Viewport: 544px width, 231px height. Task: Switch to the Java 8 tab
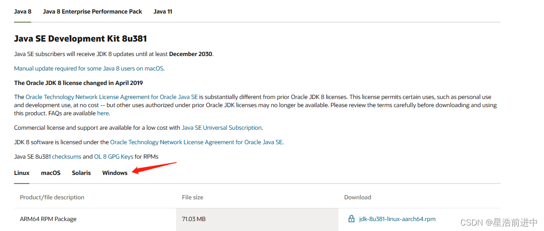[x=23, y=11]
